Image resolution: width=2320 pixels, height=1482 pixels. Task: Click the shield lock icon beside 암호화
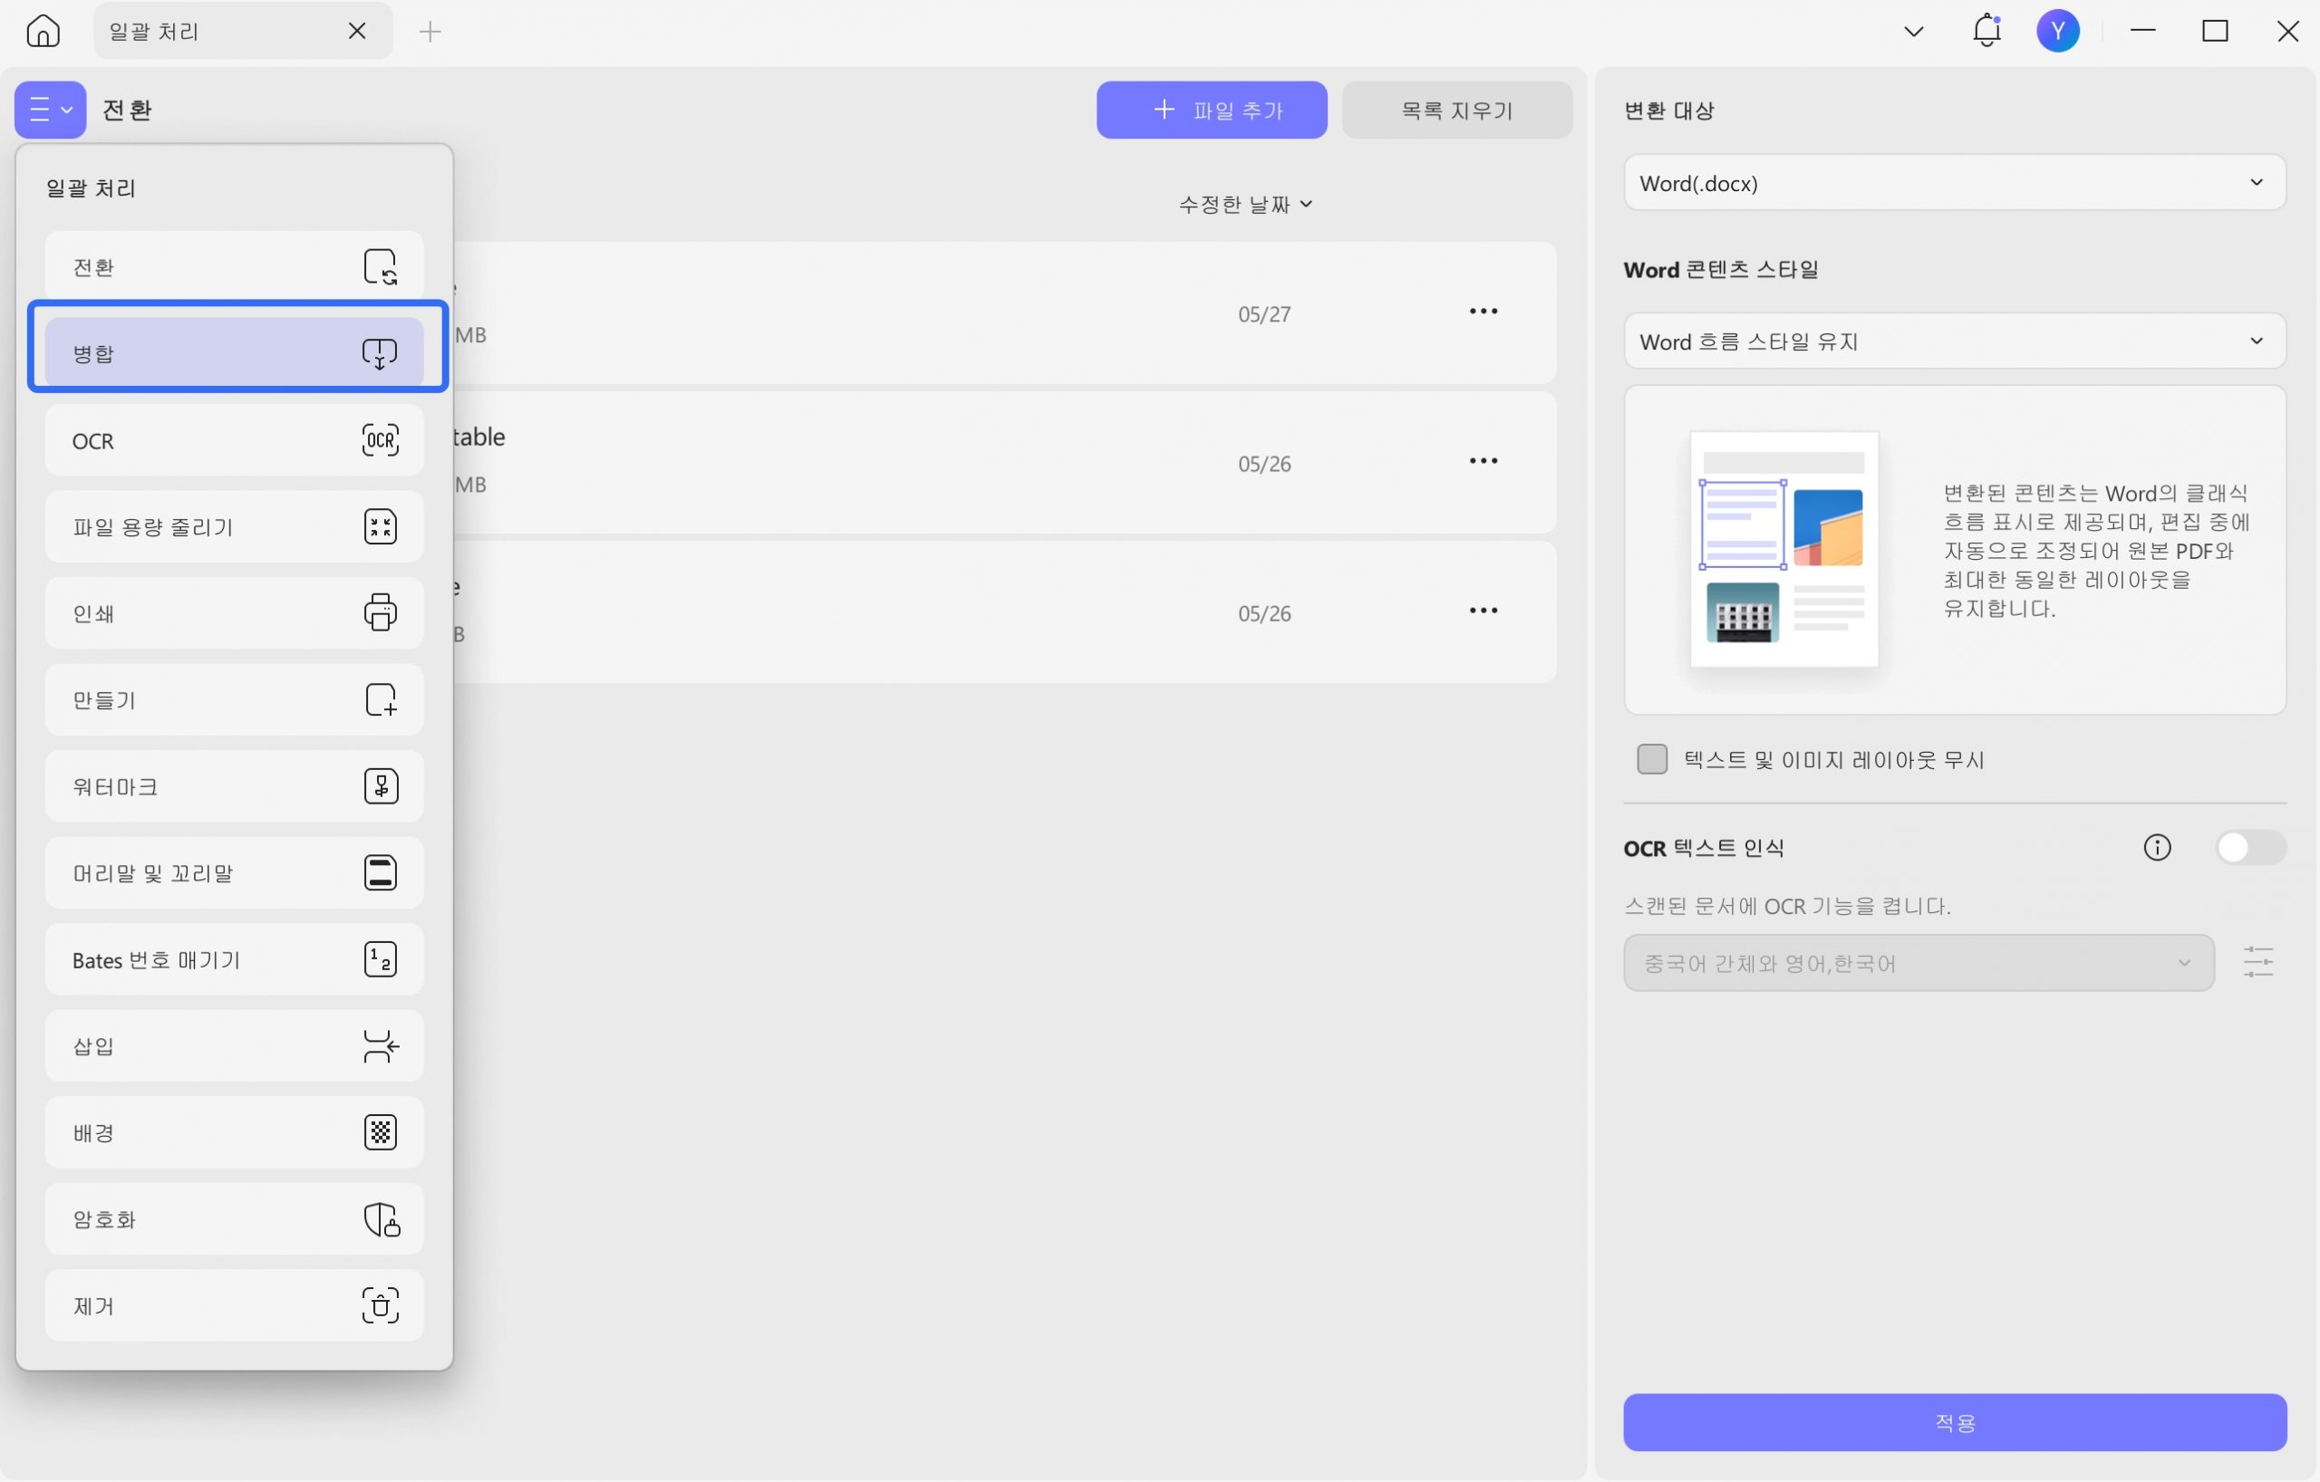[382, 1219]
